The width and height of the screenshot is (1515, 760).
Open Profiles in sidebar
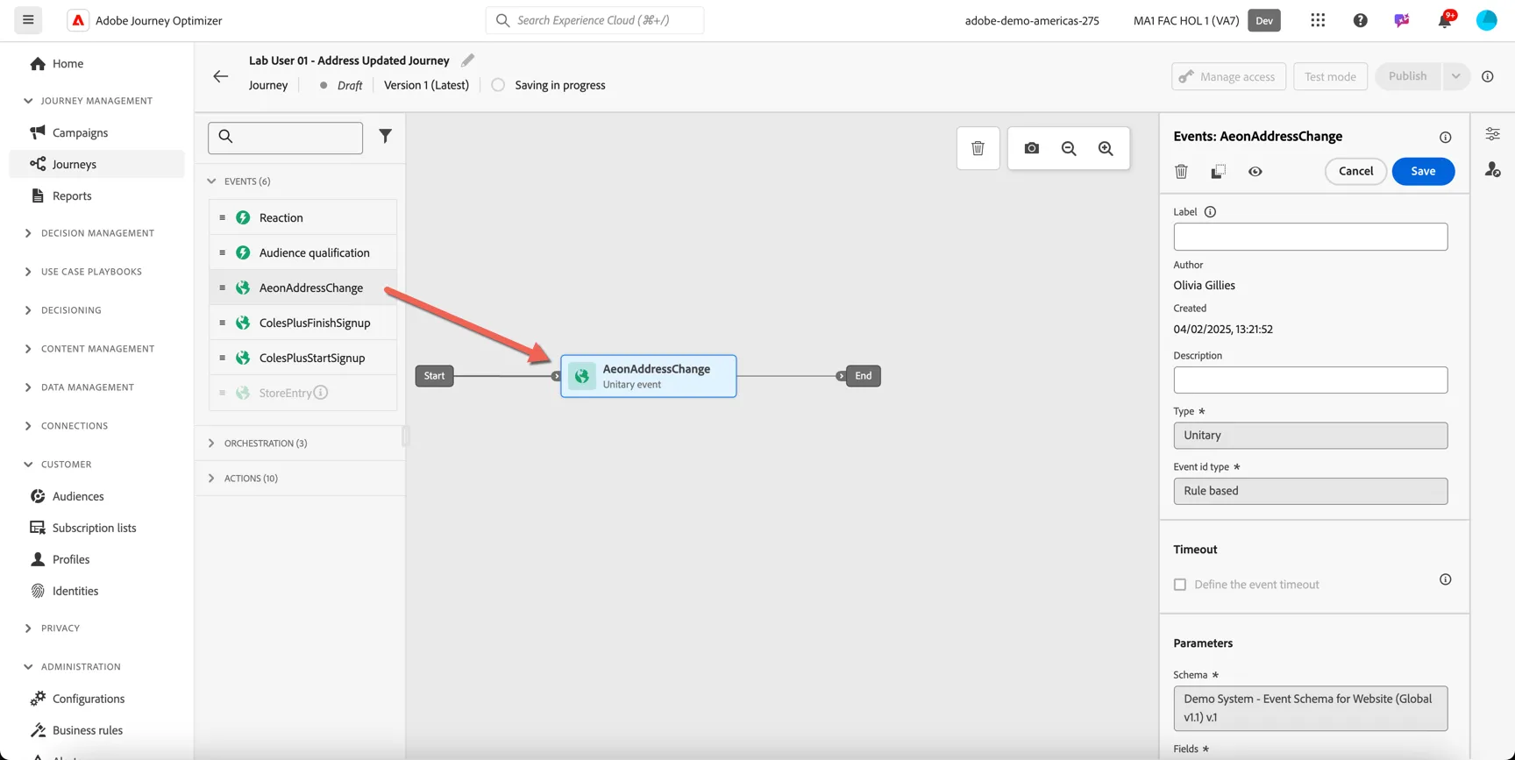71,559
